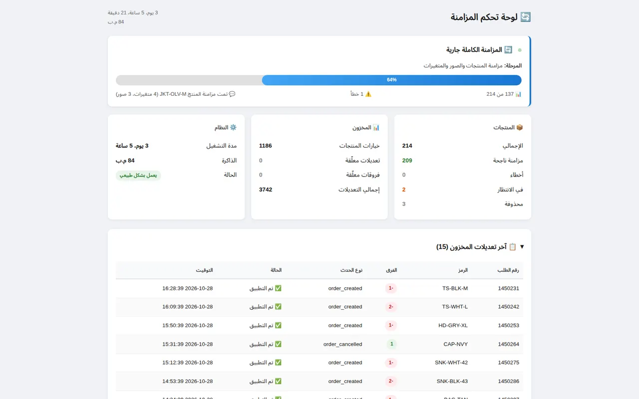Click the chart icon beside 137 من 214
Image resolution: width=639 pixels, height=399 pixels.
pyautogui.click(x=518, y=94)
